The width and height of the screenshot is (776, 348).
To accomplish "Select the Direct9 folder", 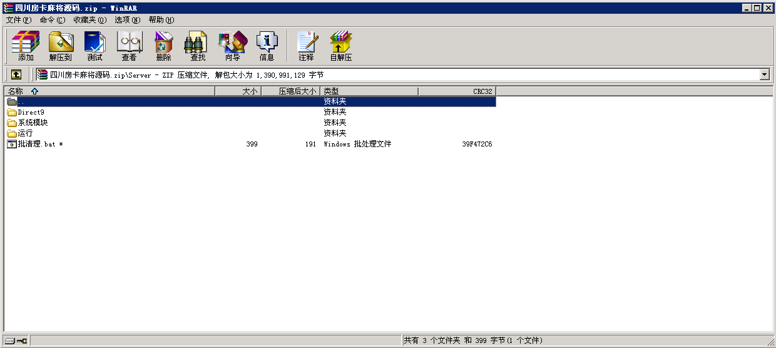I will pyautogui.click(x=31, y=112).
